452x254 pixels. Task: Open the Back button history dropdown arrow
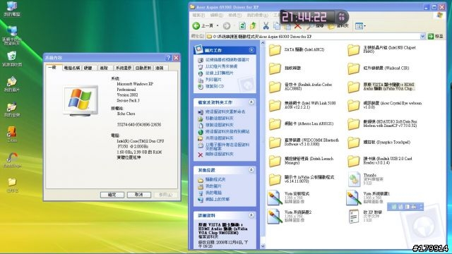218,26
